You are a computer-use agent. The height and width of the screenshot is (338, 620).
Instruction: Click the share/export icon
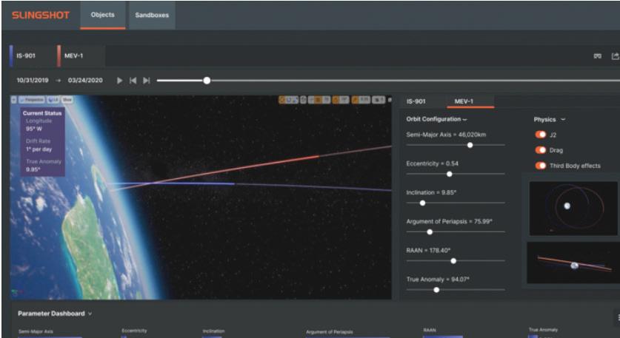(x=616, y=56)
